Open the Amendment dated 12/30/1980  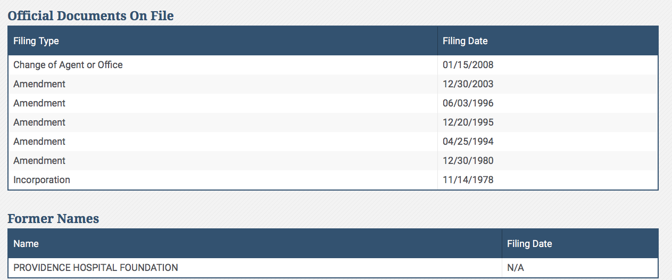pyautogui.click(x=39, y=161)
